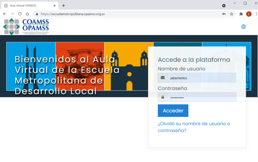Viewport: 258px width, 162px height.
Task: Open saved passwords key icon in address bar
Action: point(224,14)
